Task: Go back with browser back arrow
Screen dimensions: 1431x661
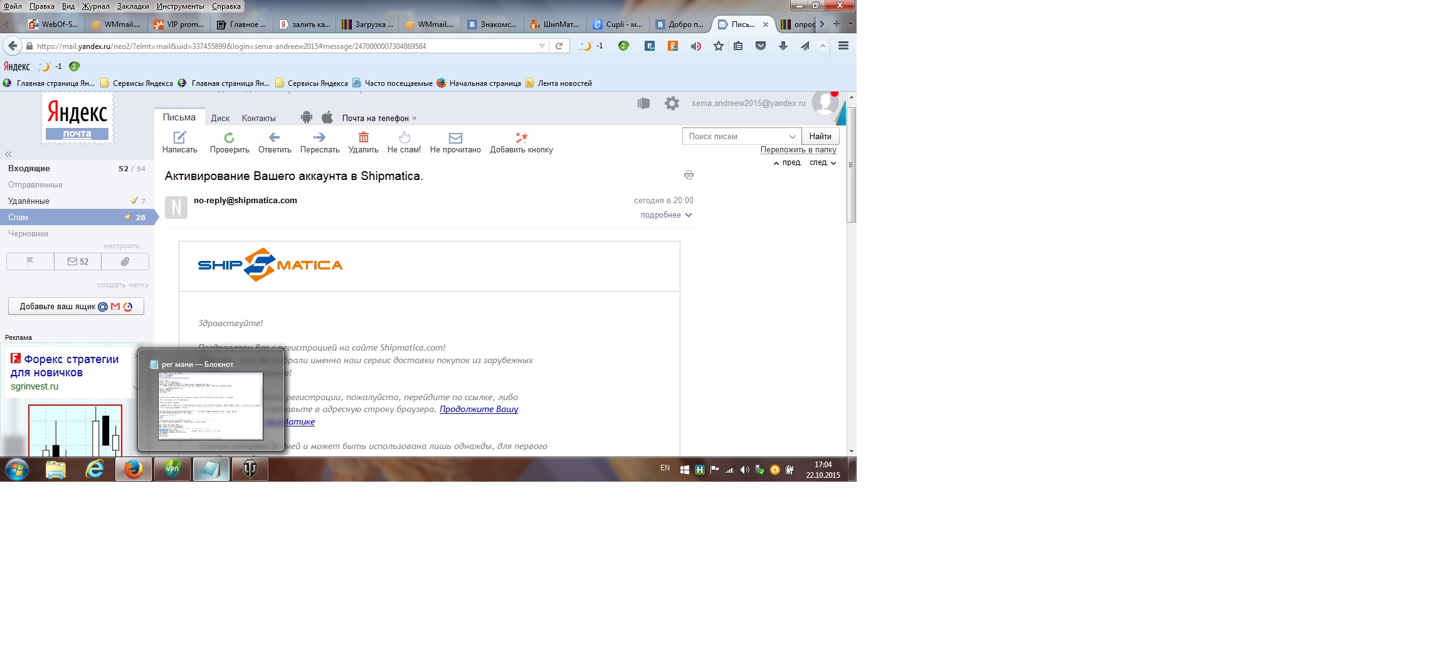Action: pyautogui.click(x=12, y=46)
